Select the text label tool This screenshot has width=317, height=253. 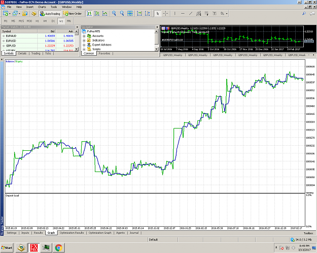[x=215, y=14]
